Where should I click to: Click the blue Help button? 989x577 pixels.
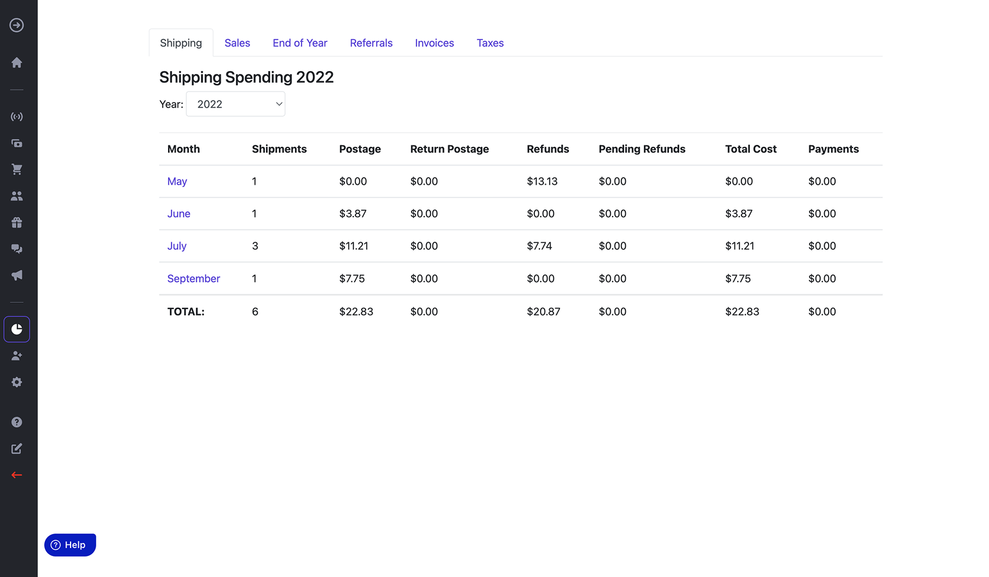tap(70, 545)
